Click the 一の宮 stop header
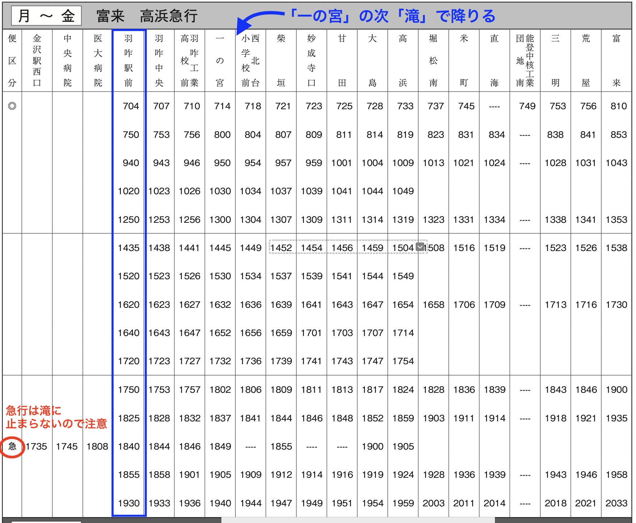Viewport: 636px width, 523px height. coord(220,60)
